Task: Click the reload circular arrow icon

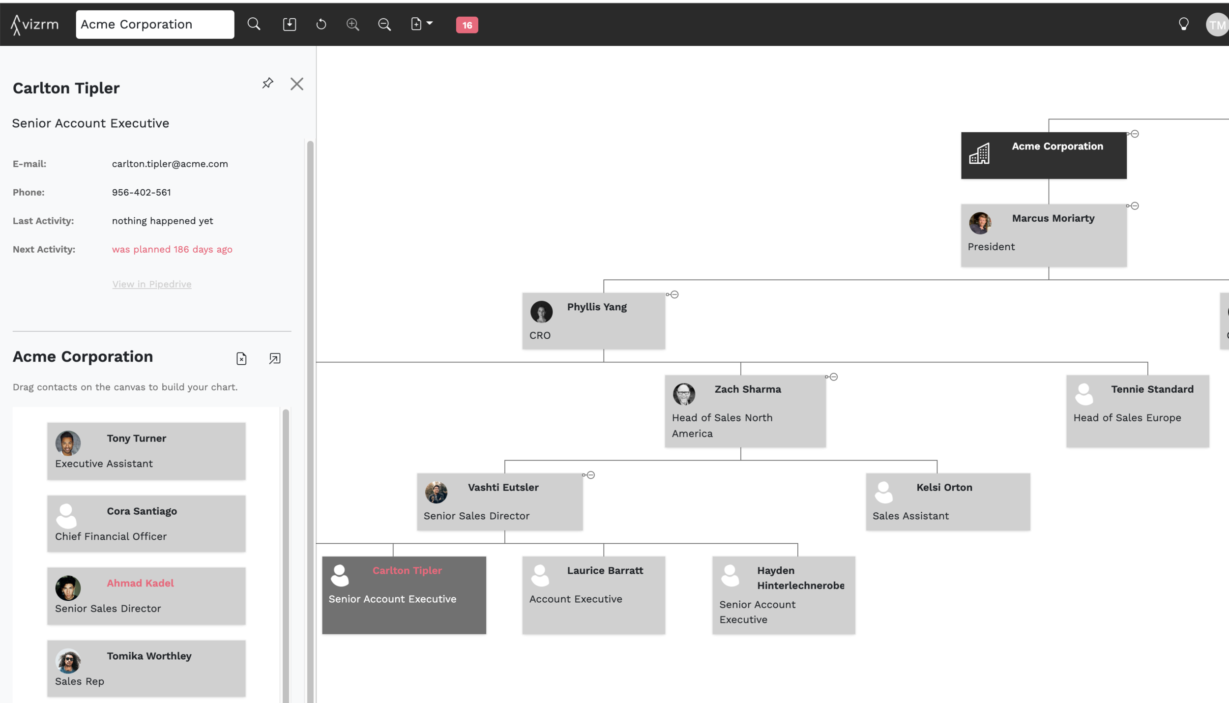Action: (x=321, y=24)
